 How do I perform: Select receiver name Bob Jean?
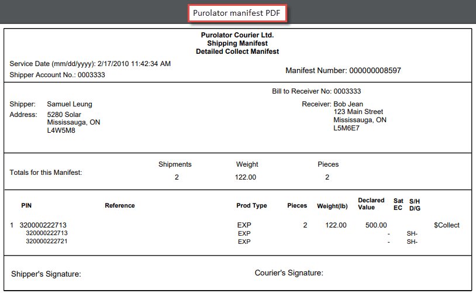(x=348, y=104)
